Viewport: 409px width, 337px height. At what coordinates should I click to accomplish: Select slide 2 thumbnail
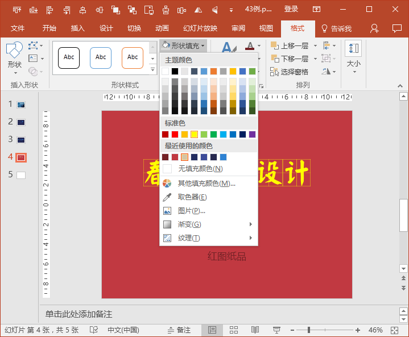click(x=21, y=122)
